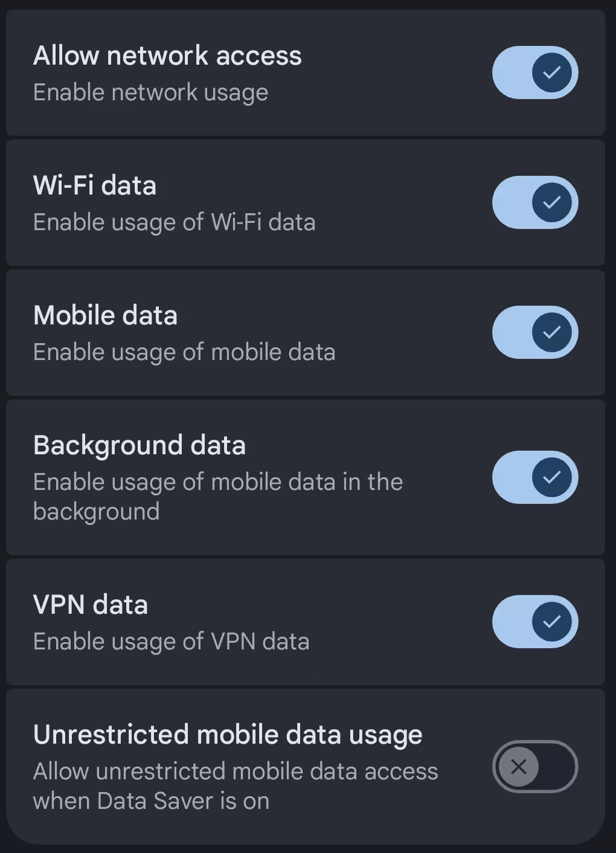Tap the 'Mobile data' heading text
Screen dimensions: 616x853
[105, 315]
